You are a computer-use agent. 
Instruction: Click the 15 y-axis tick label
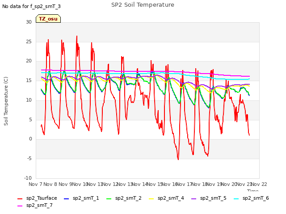pyautogui.click(x=29, y=80)
